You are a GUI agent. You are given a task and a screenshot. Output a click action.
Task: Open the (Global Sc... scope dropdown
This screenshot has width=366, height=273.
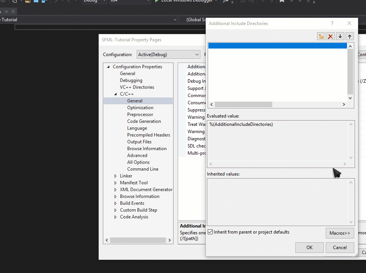(x=192, y=20)
